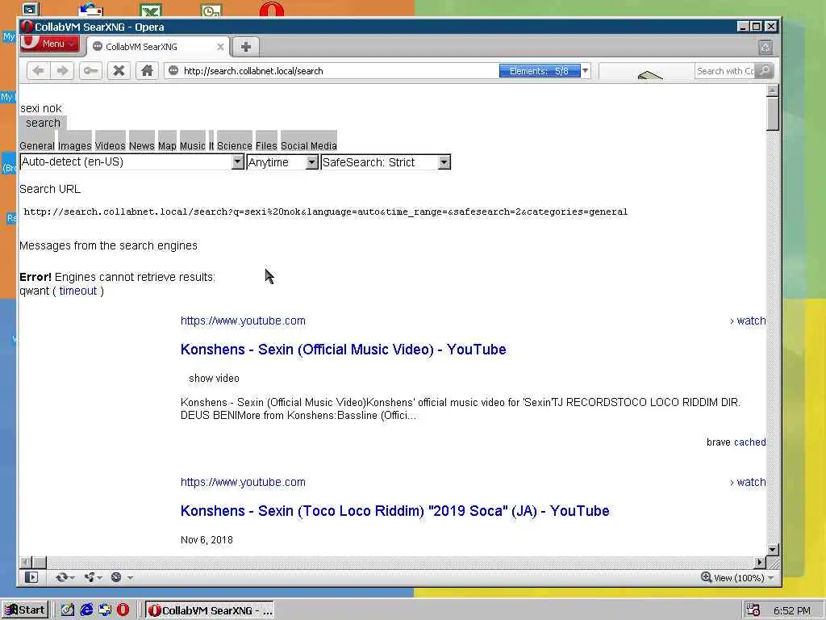This screenshot has height=620, width=826.
Task: Click the zoom magnifier View icon
Action: coord(706,577)
